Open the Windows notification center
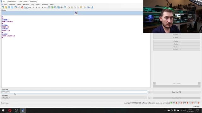202x113 pixels. (198, 110)
